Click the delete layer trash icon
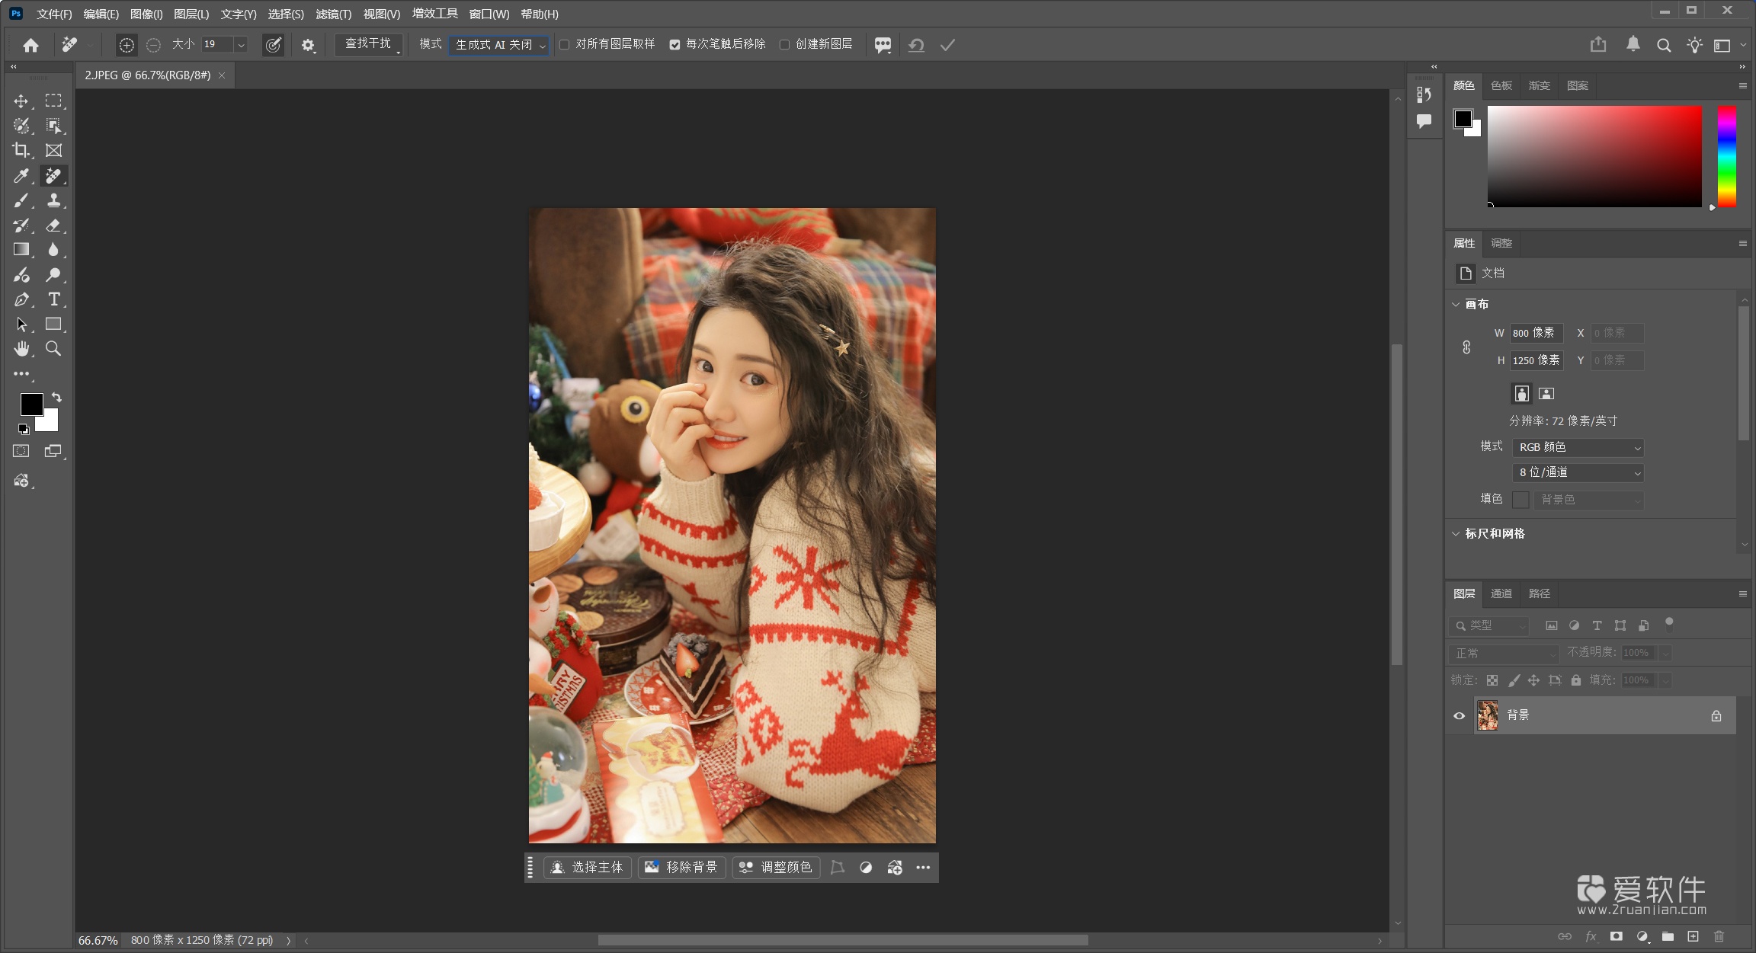This screenshot has width=1756, height=953. click(x=1719, y=936)
